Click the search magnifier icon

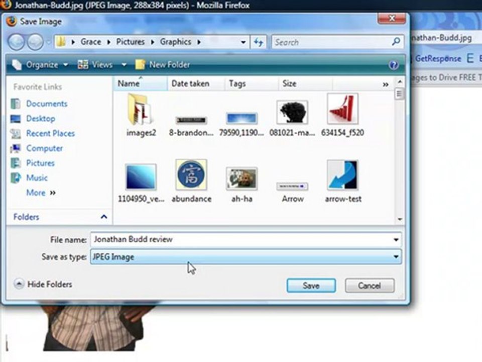coord(396,41)
